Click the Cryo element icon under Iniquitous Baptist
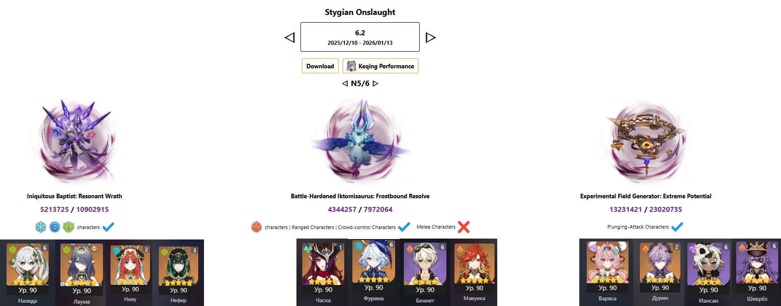 41,227
